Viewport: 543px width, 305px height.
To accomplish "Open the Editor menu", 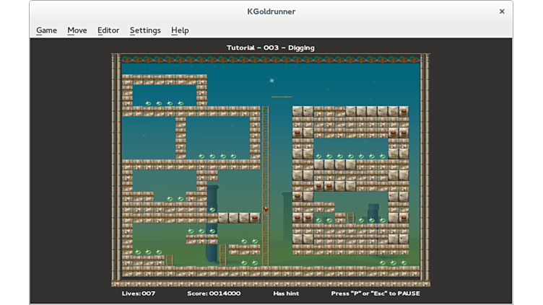I will click(108, 30).
